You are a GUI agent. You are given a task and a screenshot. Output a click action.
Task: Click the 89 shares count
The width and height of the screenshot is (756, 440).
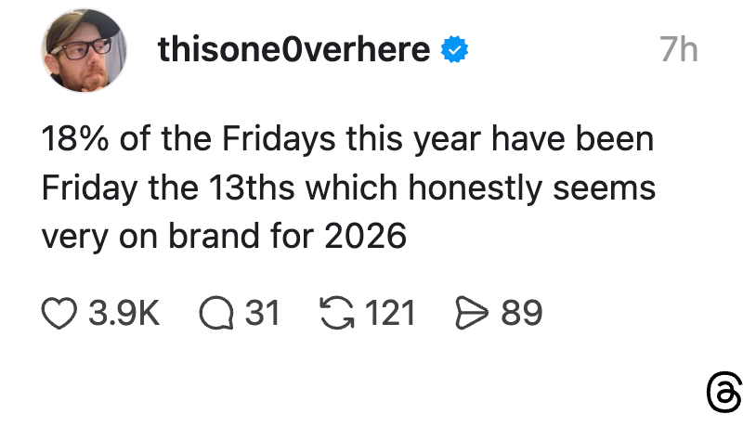521,313
